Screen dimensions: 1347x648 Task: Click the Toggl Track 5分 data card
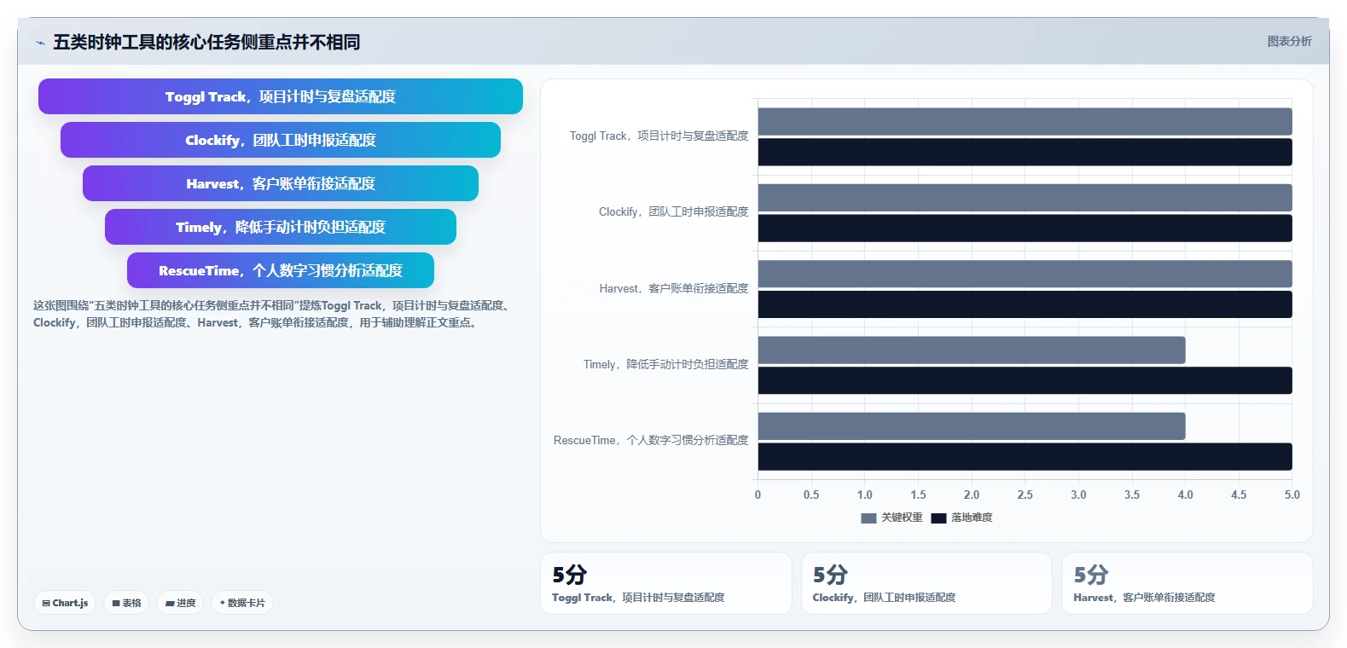pyautogui.click(x=666, y=583)
